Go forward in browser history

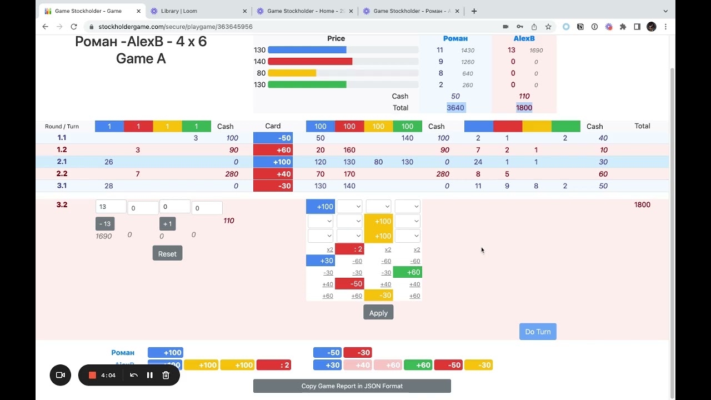[x=59, y=27]
